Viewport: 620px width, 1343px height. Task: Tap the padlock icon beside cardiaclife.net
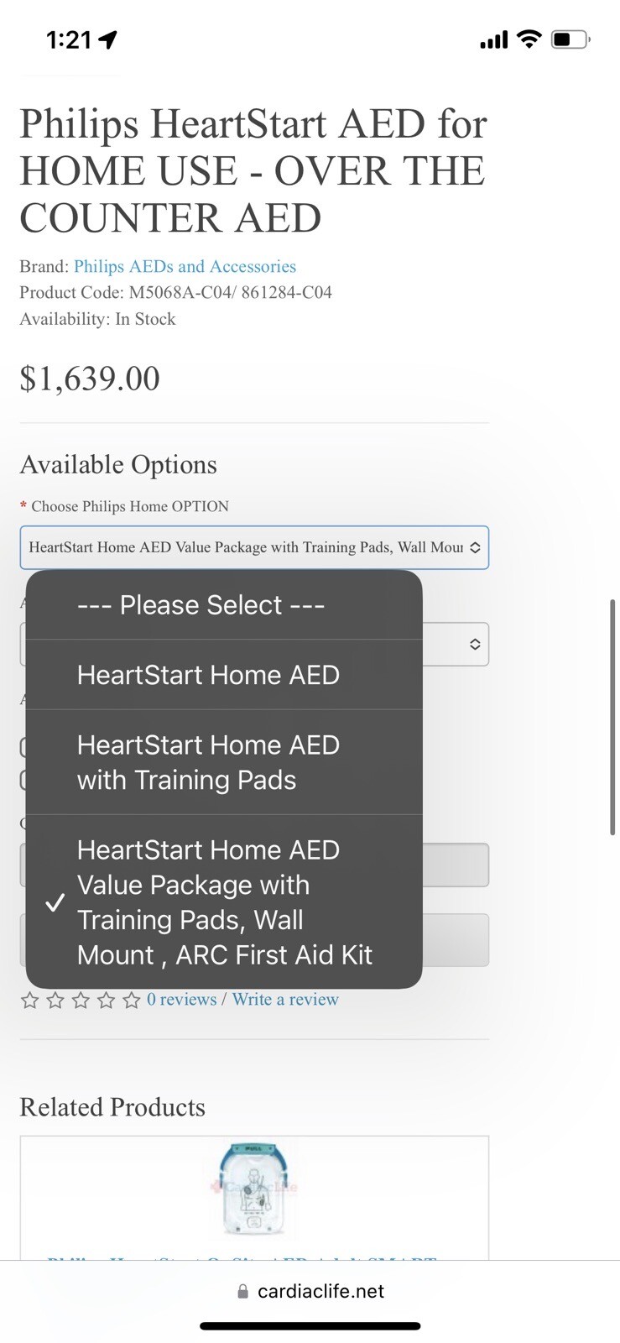coord(242,1291)
